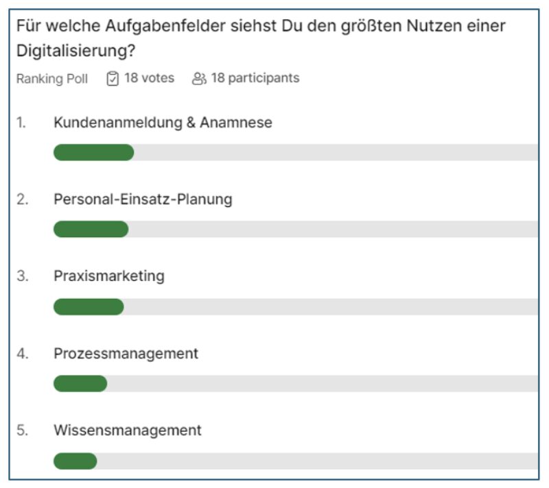Viewport: 549px width, 488px height.
Task: Click the 'Praxismarketing' answer label
Action: click(x=108, y=276)
